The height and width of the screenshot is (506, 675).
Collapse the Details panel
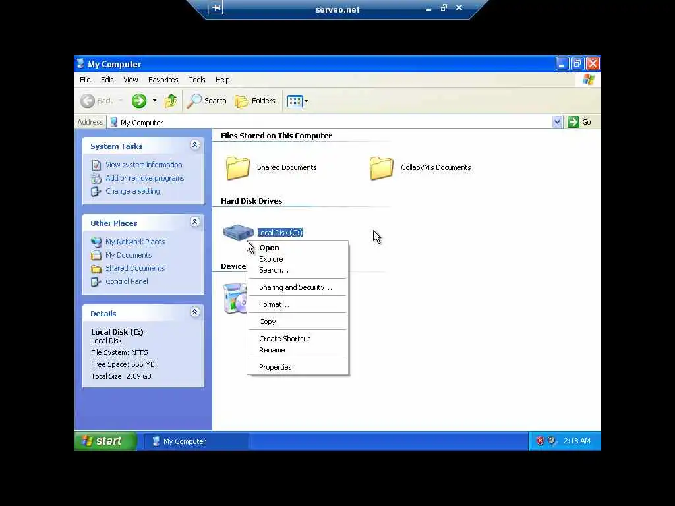coord(194,312)
